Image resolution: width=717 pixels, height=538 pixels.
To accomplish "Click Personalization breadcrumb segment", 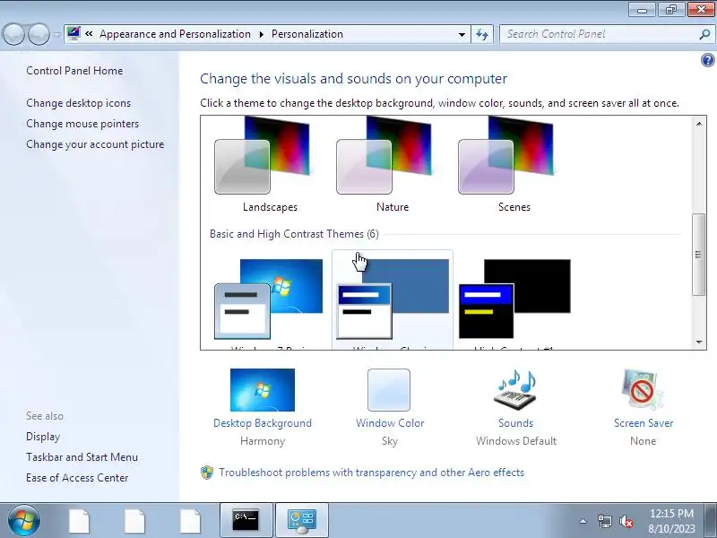I will tap(307, 34).
